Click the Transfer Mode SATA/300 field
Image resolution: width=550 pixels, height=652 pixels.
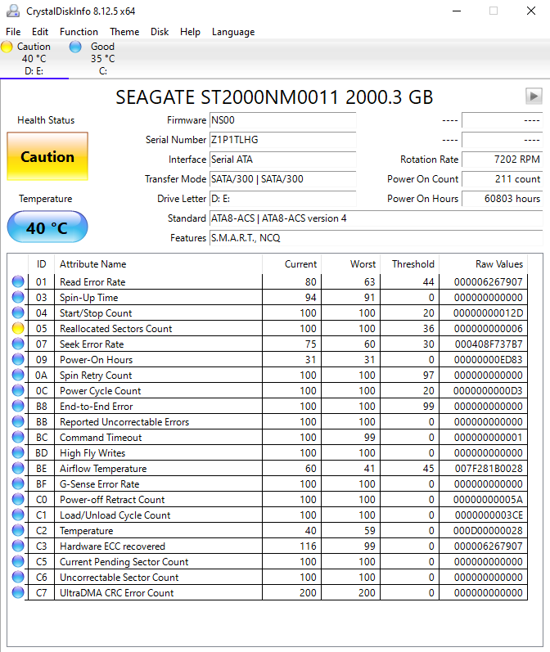pos(282,179)
